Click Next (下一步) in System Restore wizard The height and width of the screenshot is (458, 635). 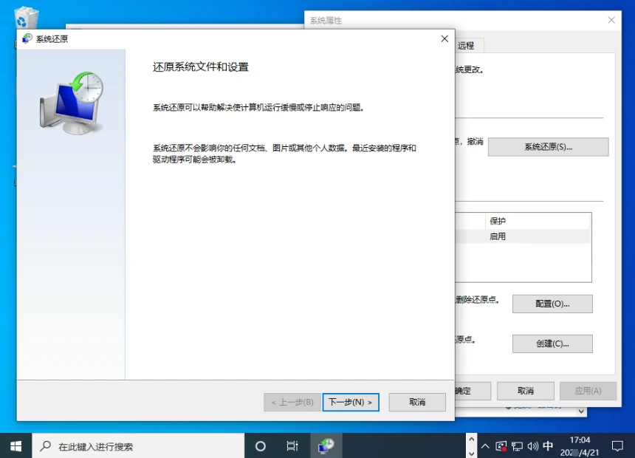(x=351, y=402)
